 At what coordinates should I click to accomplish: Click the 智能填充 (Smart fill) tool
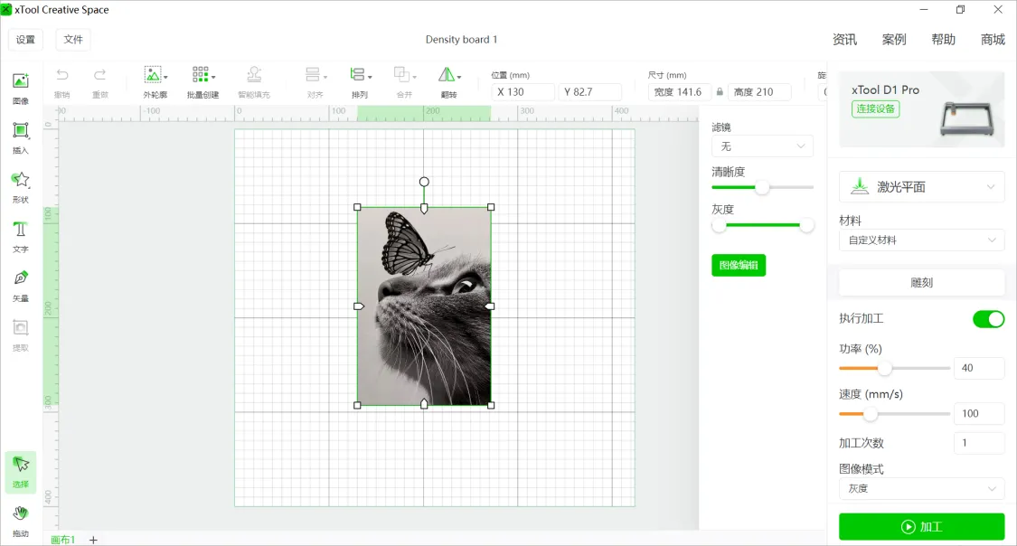pos(254,81)
